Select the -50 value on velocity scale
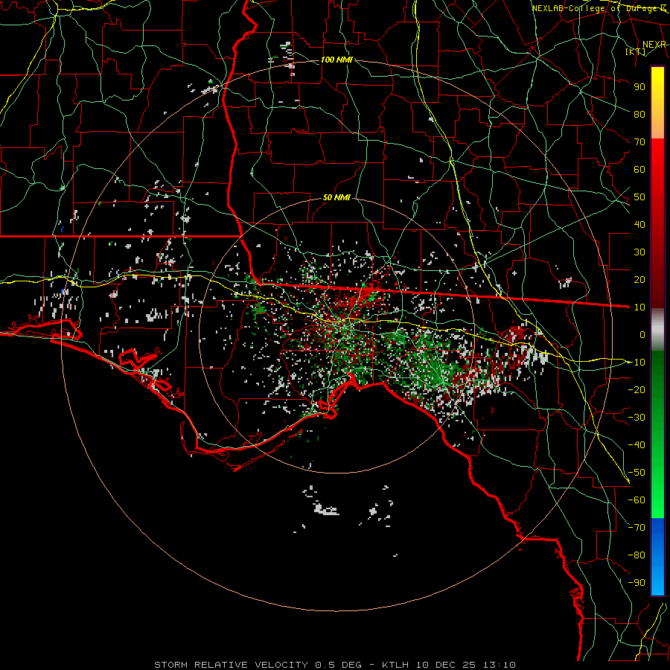 pos(636,473)
